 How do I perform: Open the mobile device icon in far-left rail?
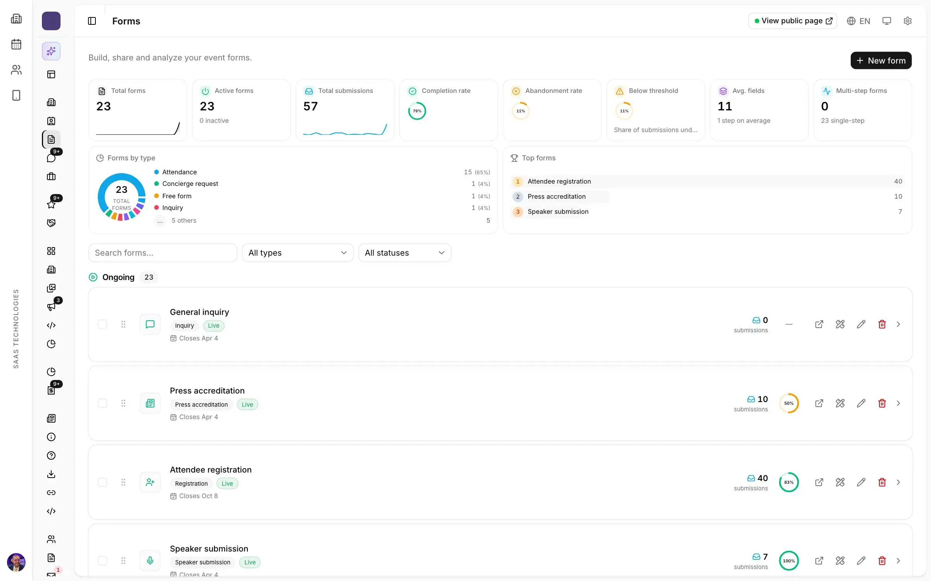(16, 95)
